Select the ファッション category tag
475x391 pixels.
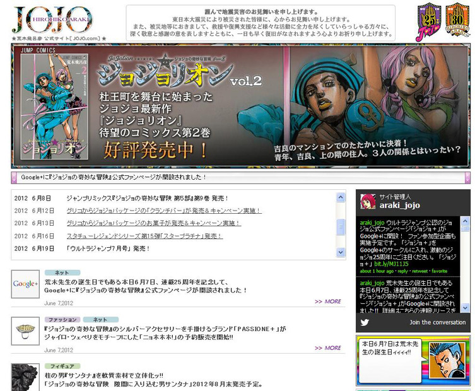click(x=62, y=320)
